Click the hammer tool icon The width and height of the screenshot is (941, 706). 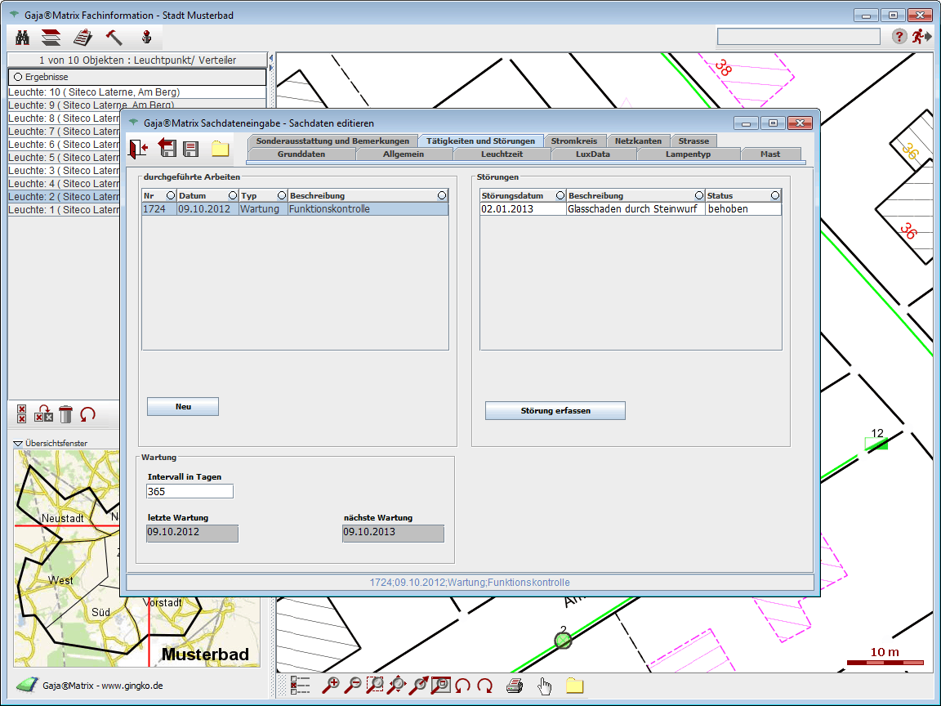[114, 37]
